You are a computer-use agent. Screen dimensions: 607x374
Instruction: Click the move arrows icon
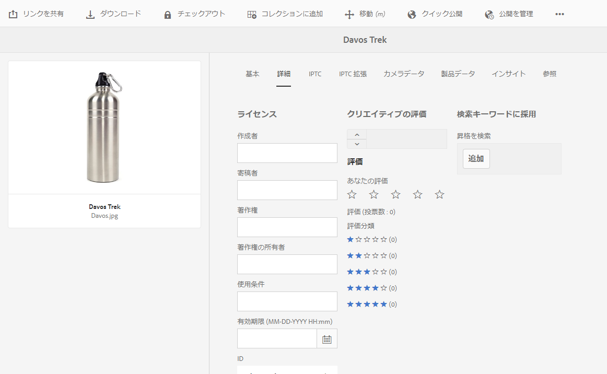tap(349, 15)
